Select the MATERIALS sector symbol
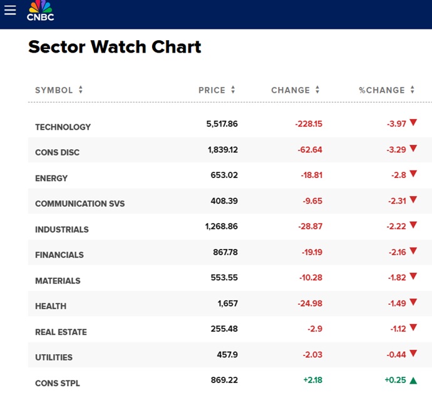The image size is (432, 400). [x=58, y=281]
